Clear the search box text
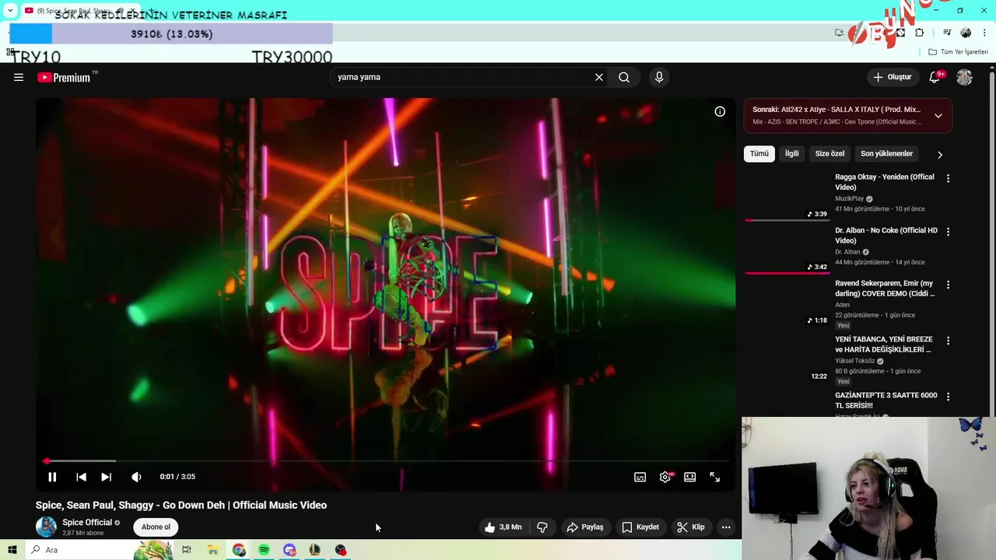The image size is (996, 560). coord(599,77)
